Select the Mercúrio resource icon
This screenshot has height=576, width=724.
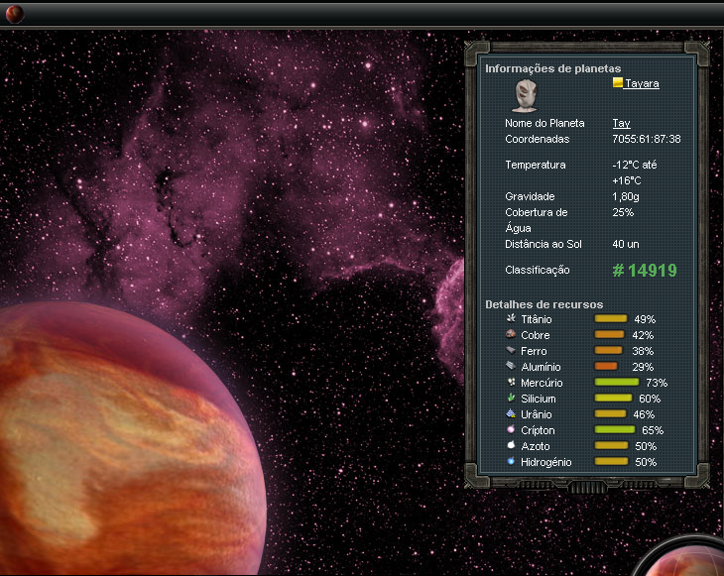coord(511,383)
